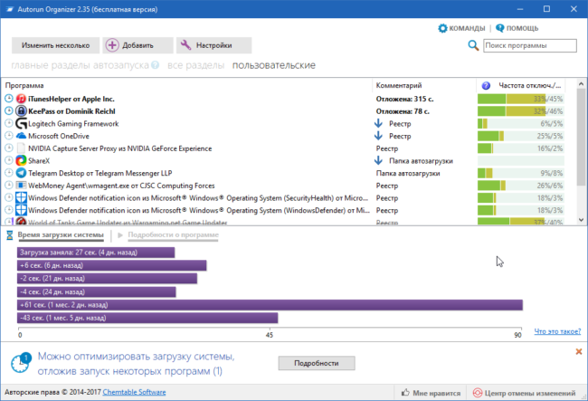The width and height of the screenshot is (588, 401).
Task: Click the blue down arrow beside Logitech Реестр
Action: click(x=378, y=123)
